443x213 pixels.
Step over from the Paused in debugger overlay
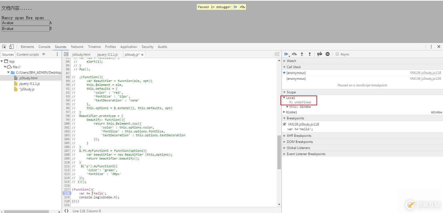pyautogui.click(x=242, y=7)
